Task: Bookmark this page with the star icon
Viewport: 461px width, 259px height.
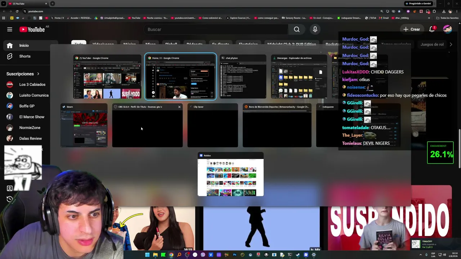Action: (399, 11)
